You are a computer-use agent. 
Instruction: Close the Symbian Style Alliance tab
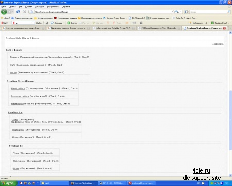pyautogui.click(x=224, y=28)
